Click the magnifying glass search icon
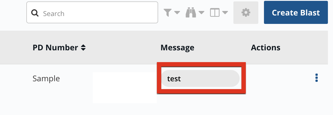The image size is (333, 115). pos(35,13)
